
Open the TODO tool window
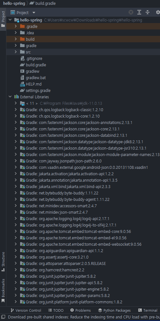pos(56,310)
